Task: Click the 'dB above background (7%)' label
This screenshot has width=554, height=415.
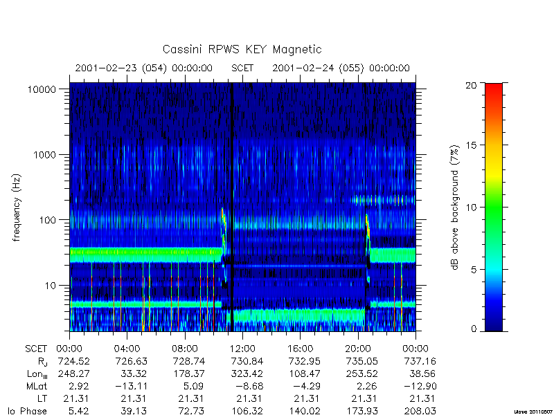Action: pos(455,207)
